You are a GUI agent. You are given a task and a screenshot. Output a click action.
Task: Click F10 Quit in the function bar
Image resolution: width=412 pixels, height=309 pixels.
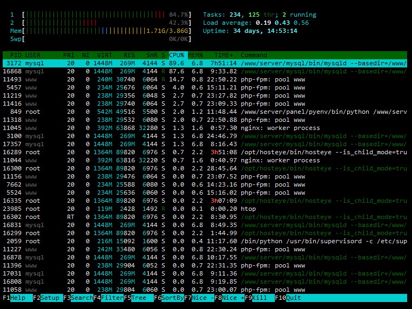(288, 298)
